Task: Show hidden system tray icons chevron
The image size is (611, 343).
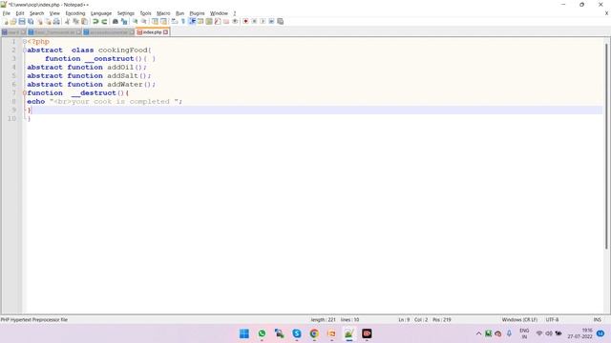Action: tap(478, 333)
